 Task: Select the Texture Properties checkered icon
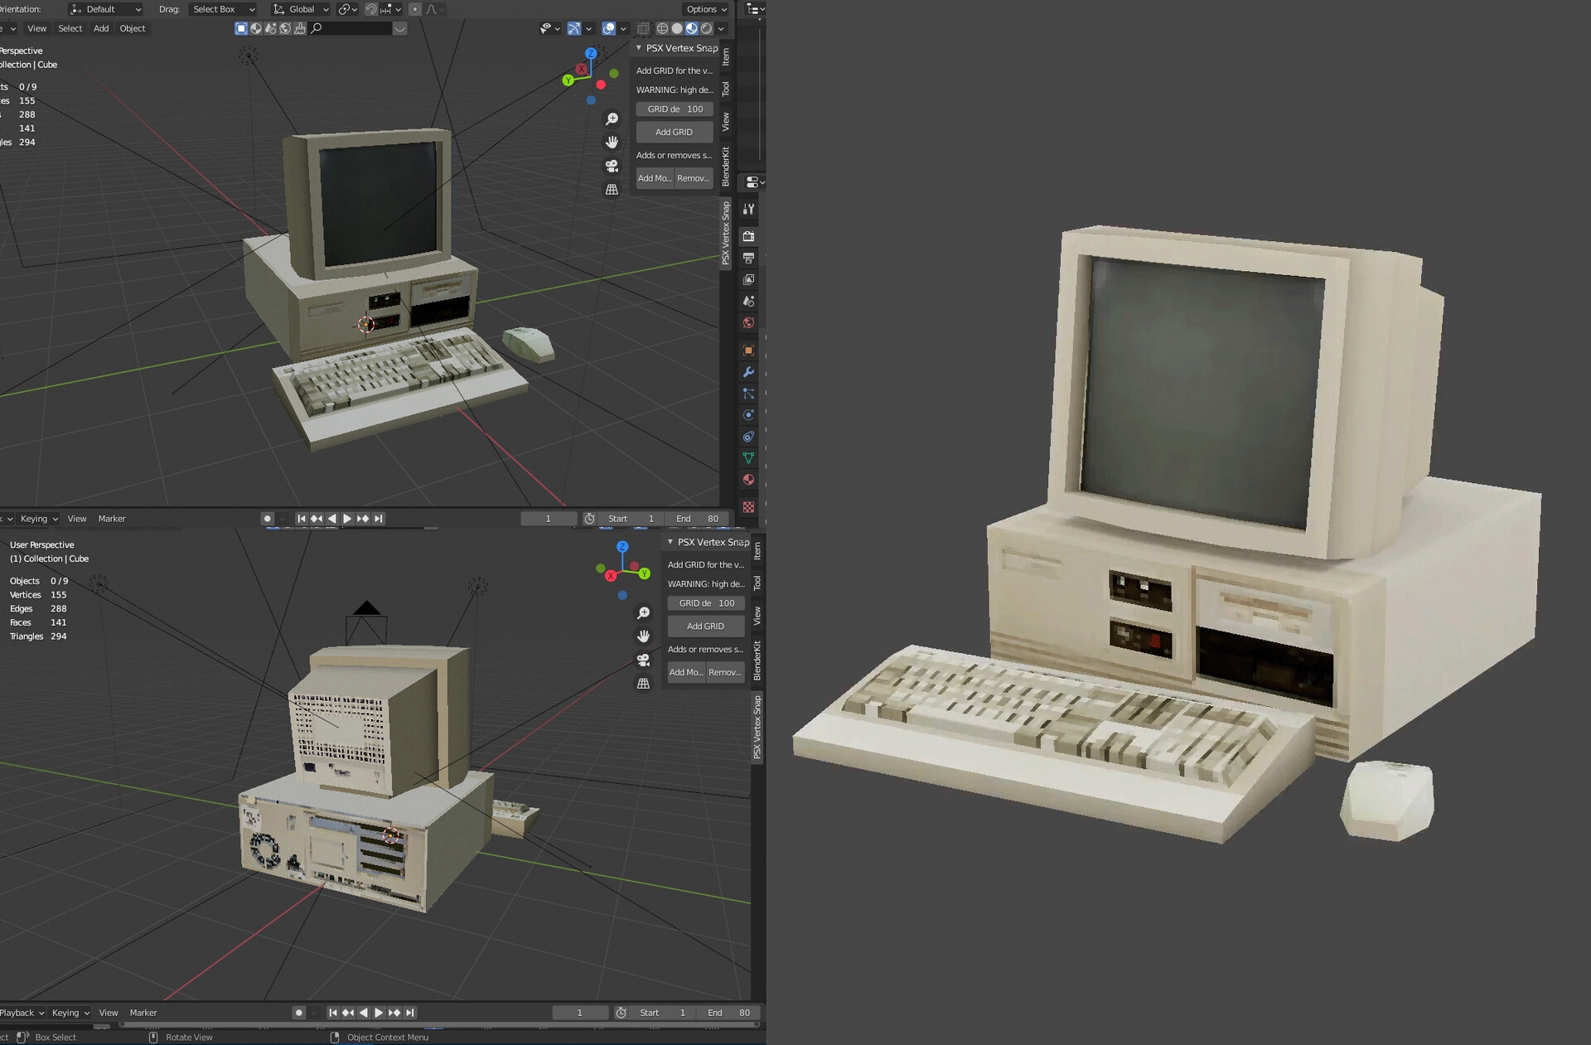click(x=748, y=506)
